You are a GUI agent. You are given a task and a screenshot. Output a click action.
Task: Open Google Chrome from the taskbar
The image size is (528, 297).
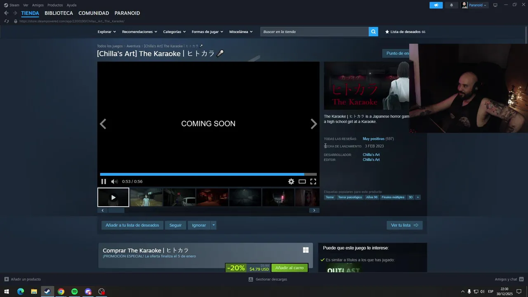tap(61, 292)
